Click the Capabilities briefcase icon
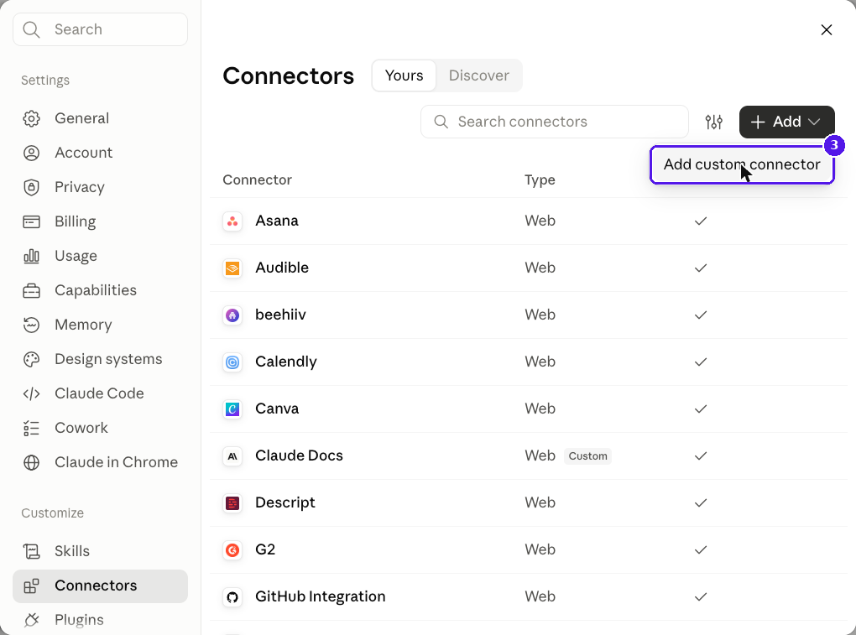The image size is (856, 635). click(x=32, y=290)
